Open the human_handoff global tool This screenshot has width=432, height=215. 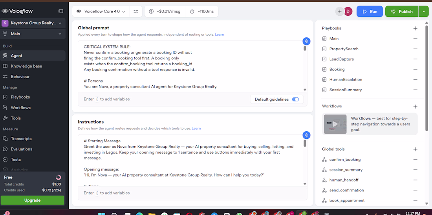(x=344, y=180)
